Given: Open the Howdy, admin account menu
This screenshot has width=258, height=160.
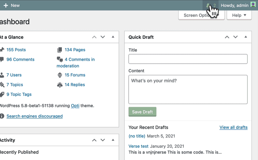Looking at the screenshot, I should click(x=234, y=6).
